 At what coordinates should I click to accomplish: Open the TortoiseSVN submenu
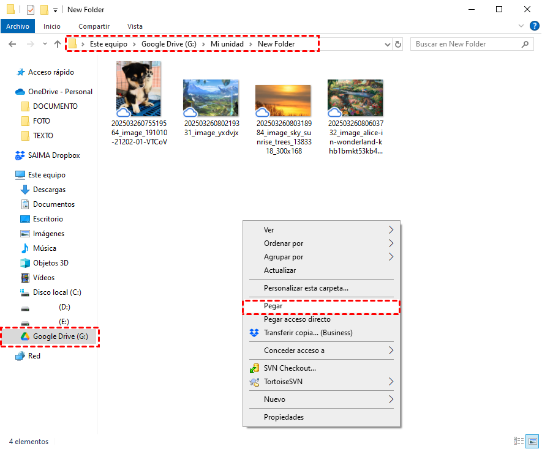[322, 382]
